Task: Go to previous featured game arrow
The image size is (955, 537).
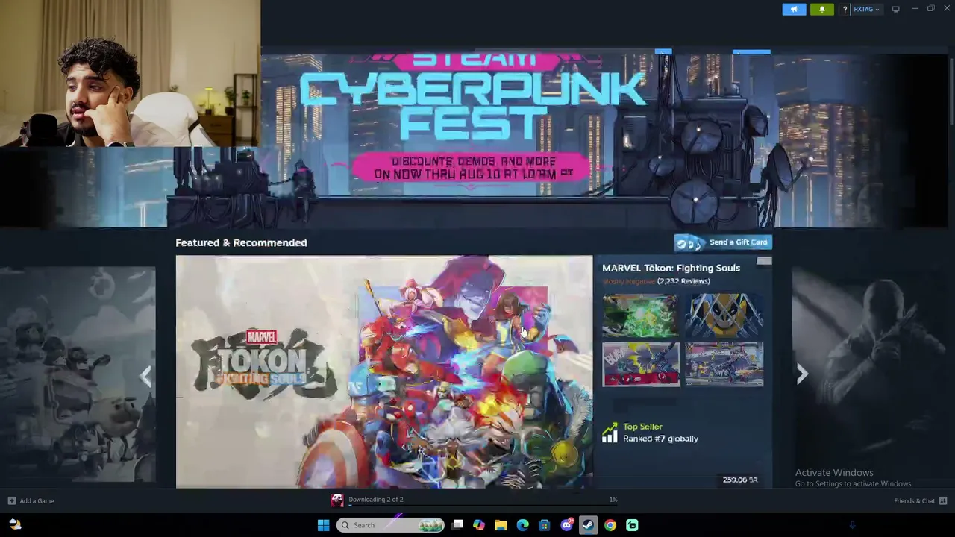Action: click(146, 375)
